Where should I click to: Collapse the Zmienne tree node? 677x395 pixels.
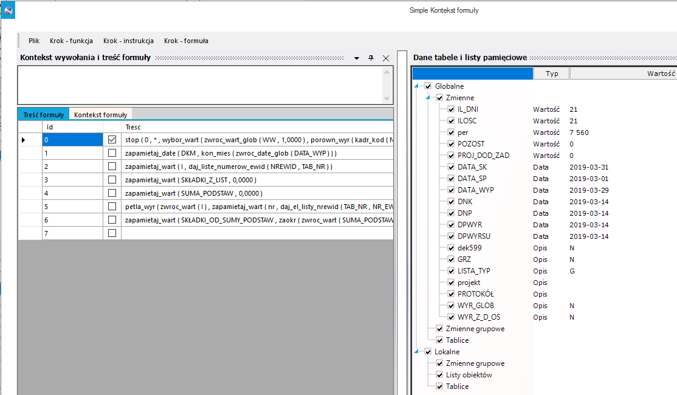(x=428, y=98)
